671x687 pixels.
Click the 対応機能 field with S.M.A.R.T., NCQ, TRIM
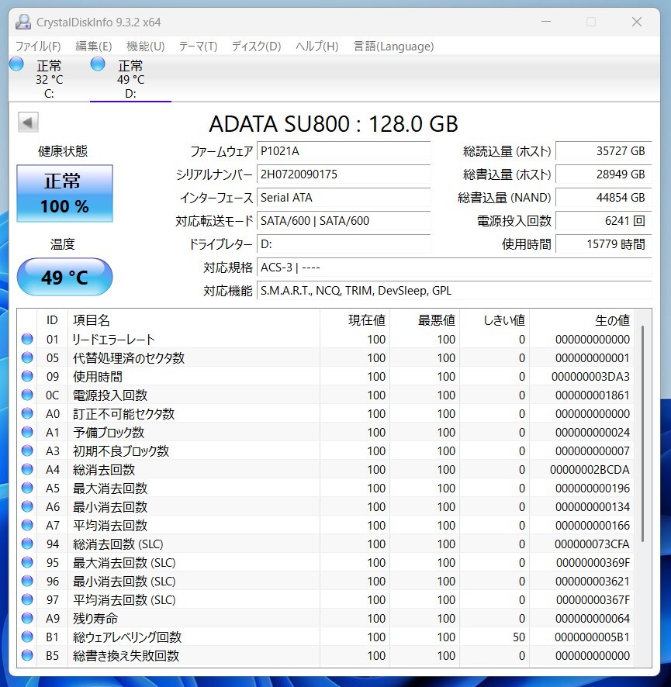point(454,291)
